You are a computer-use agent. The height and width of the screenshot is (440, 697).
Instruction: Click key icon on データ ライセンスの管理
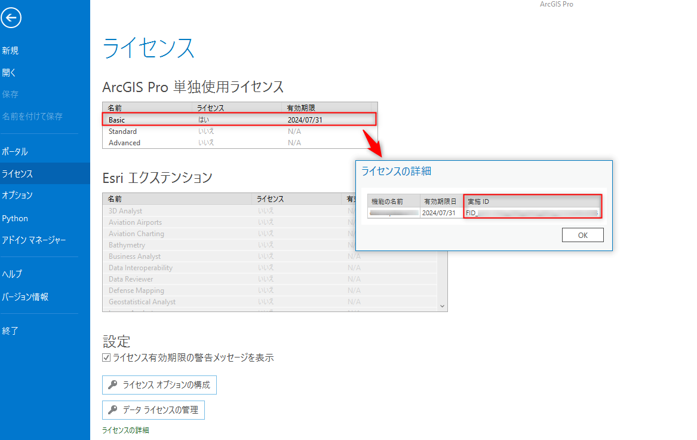pyautogui.click(x=113, y=410)
